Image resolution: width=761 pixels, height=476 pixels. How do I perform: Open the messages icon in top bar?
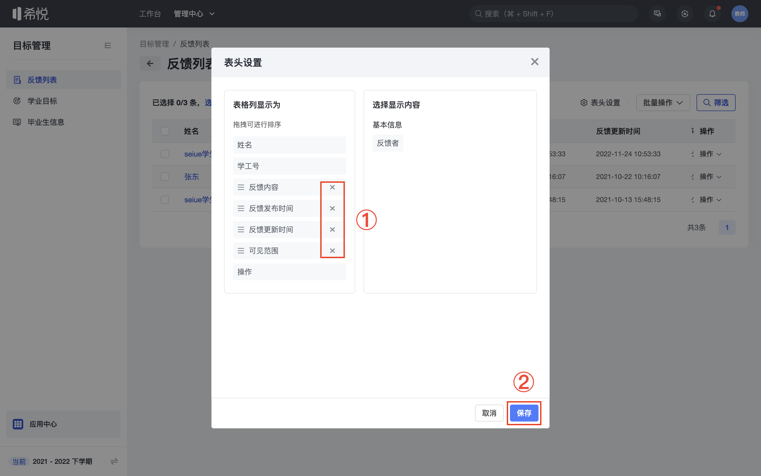657,14
